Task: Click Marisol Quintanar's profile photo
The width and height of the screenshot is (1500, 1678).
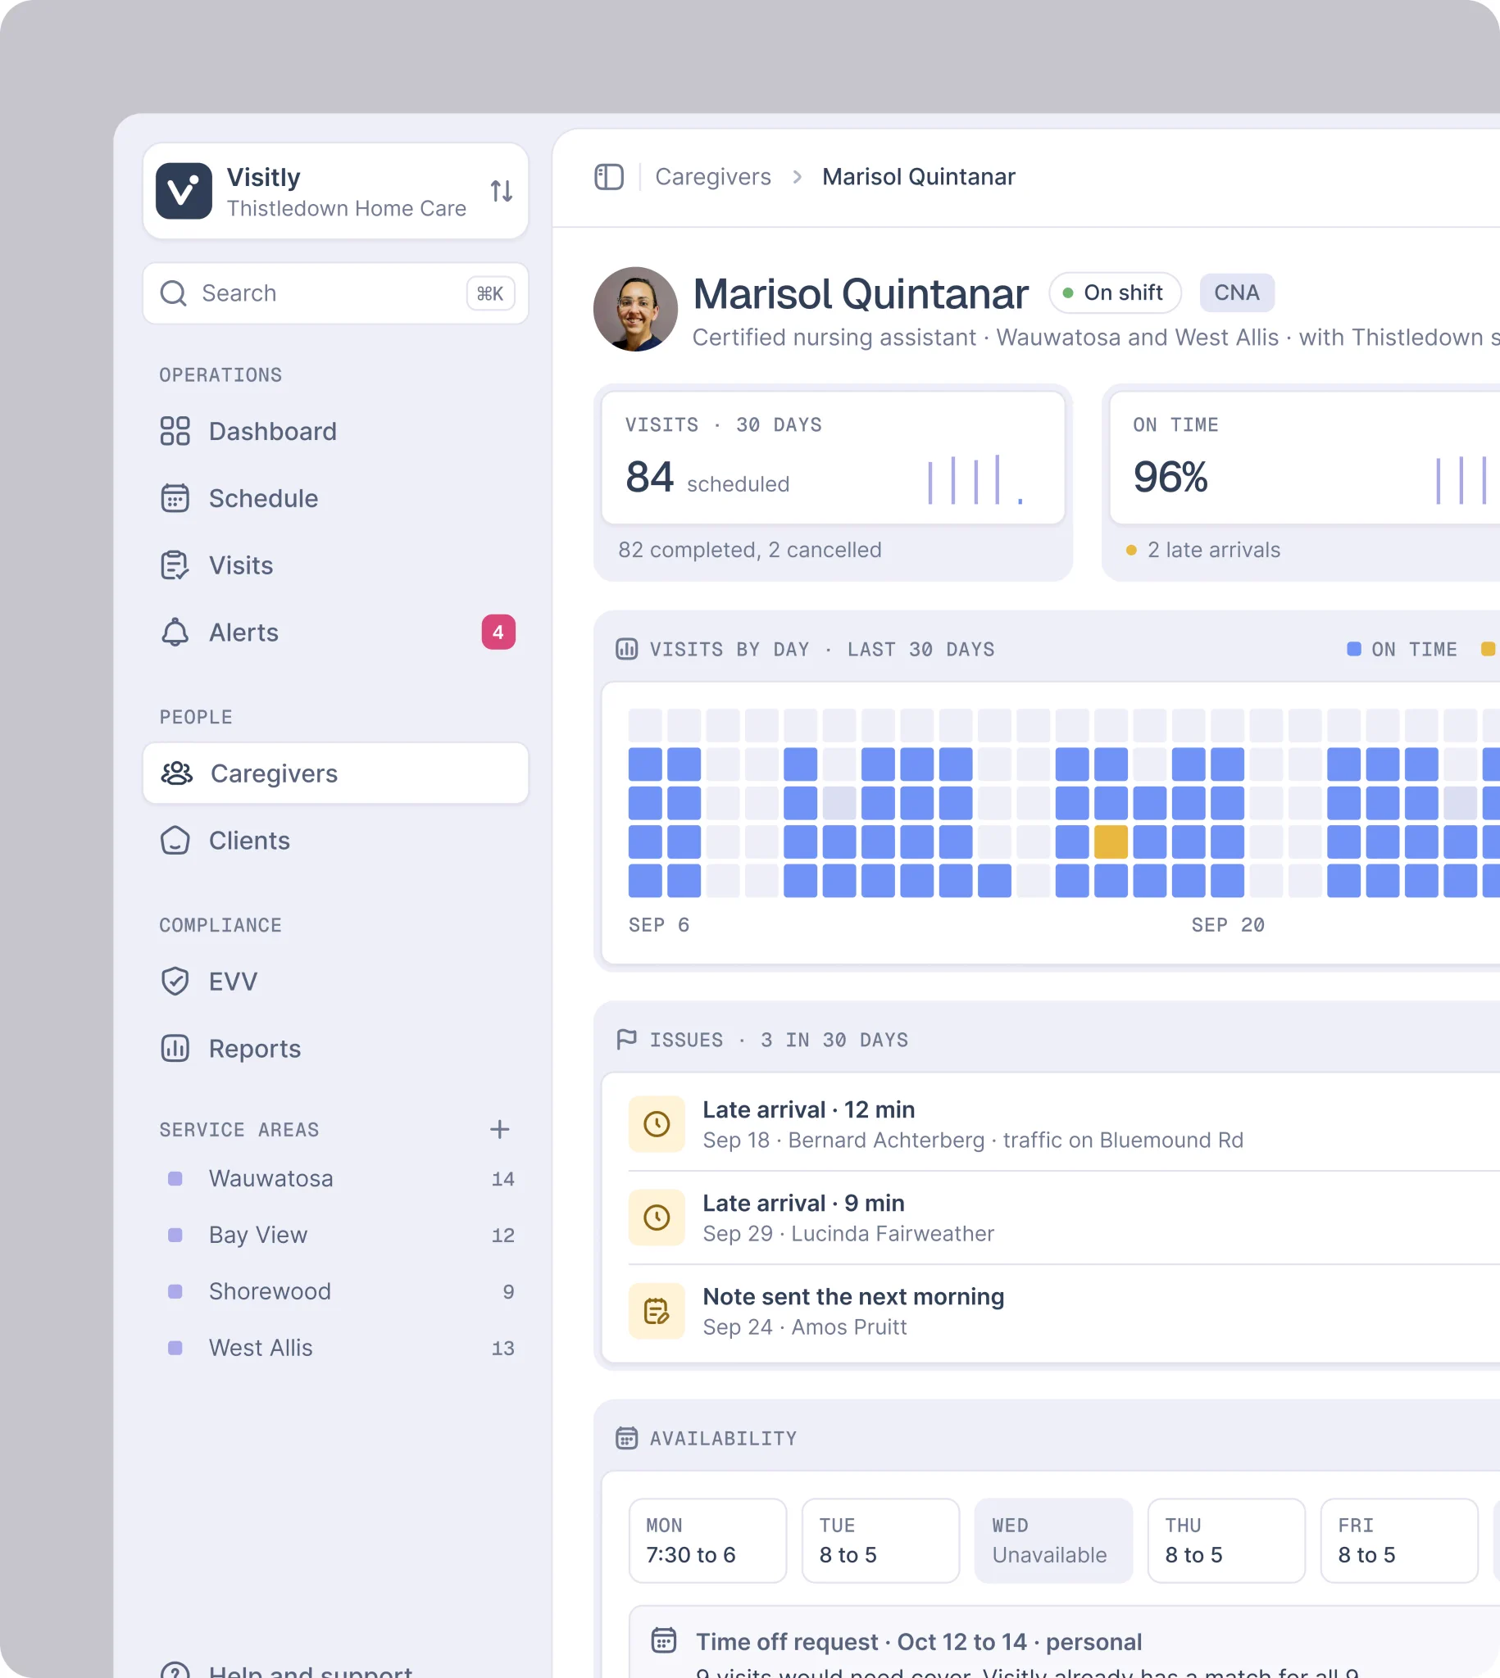Action: point(635,309)
